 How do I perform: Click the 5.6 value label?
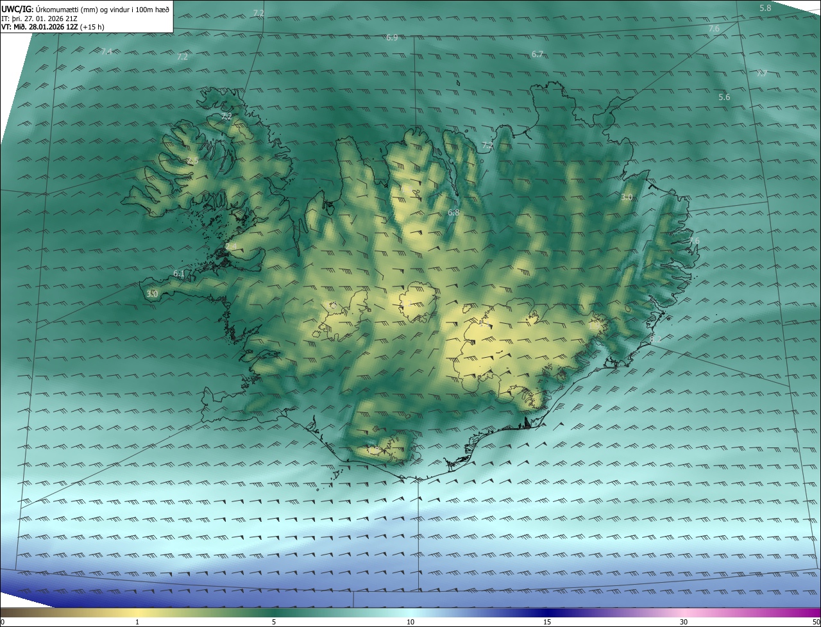(x=724, y=97)
